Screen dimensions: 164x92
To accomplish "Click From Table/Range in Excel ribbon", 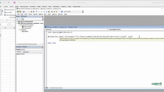I will click(x=10, y=15).
